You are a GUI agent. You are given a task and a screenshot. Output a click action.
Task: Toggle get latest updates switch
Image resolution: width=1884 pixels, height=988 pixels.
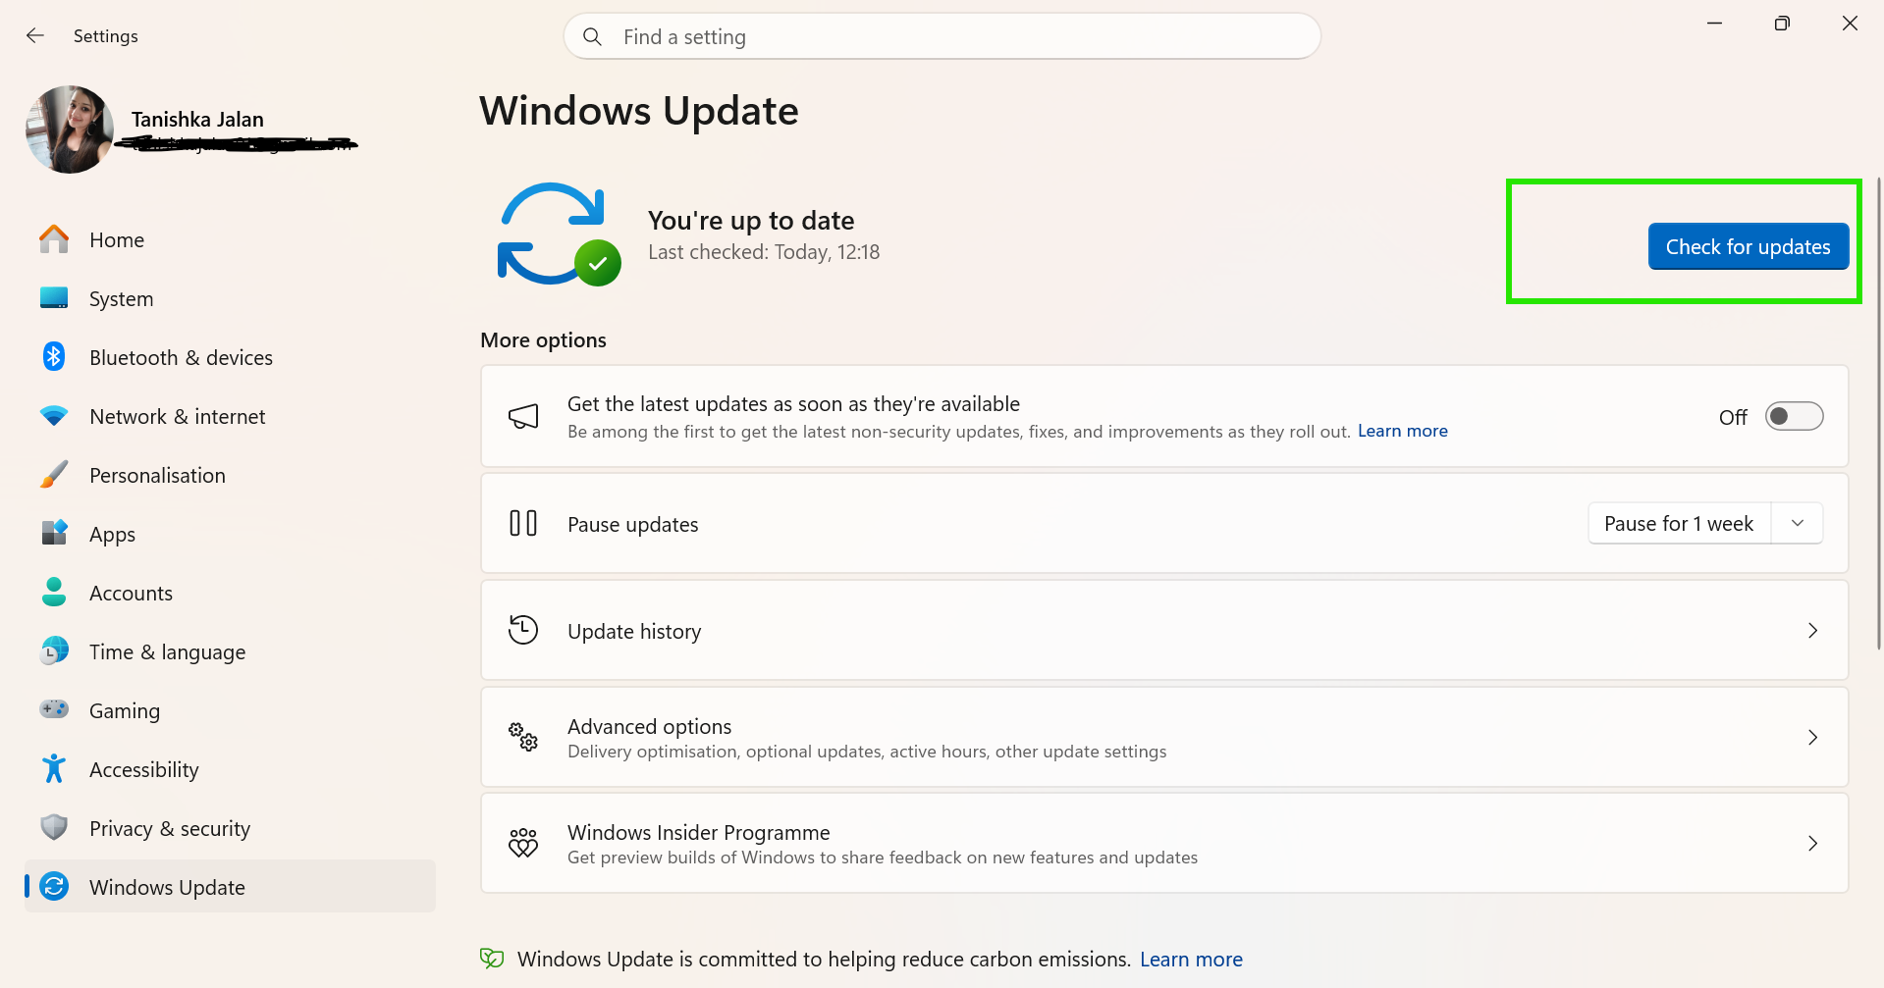[x=1794, y=417]
